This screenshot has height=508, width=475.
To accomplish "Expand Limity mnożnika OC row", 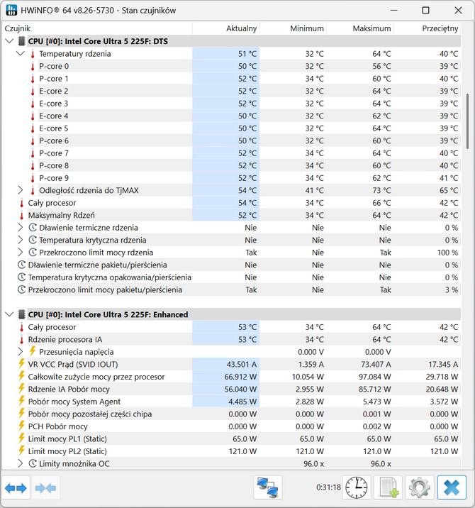I will [21, 463].
